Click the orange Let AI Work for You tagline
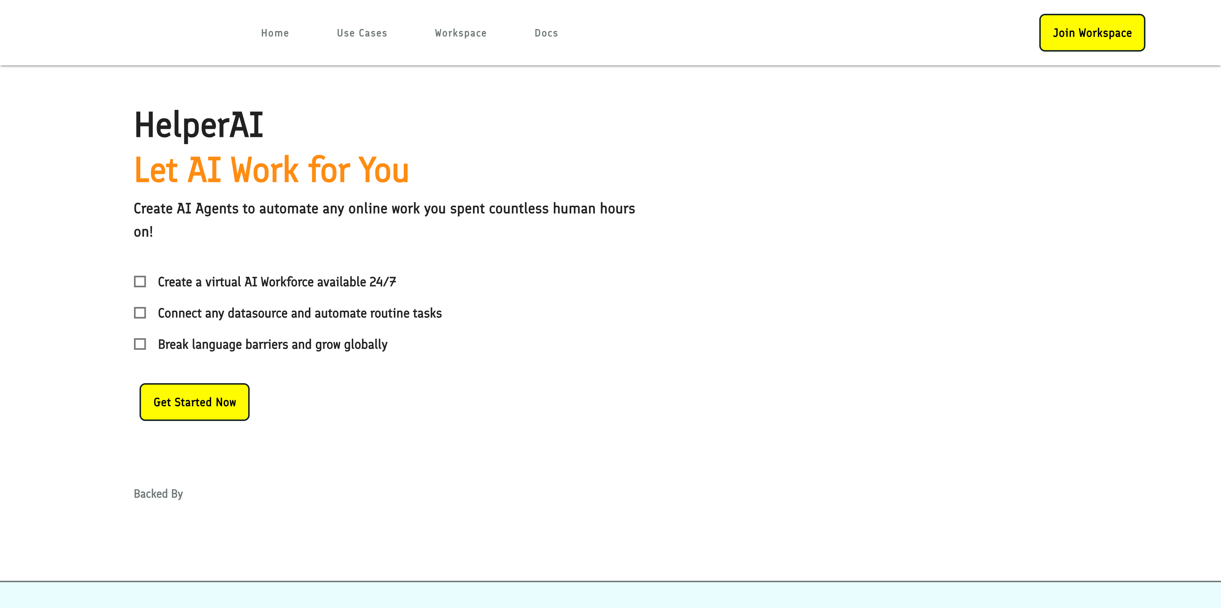 [271, 170]
